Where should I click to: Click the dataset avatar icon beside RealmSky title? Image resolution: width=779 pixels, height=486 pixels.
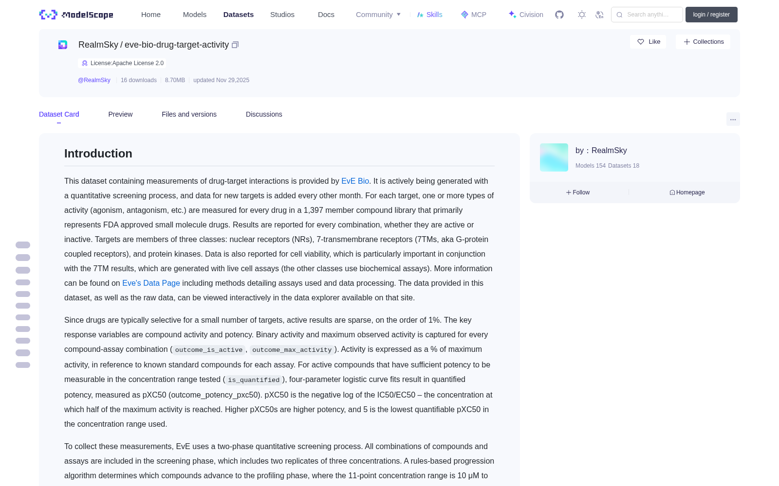63,45
